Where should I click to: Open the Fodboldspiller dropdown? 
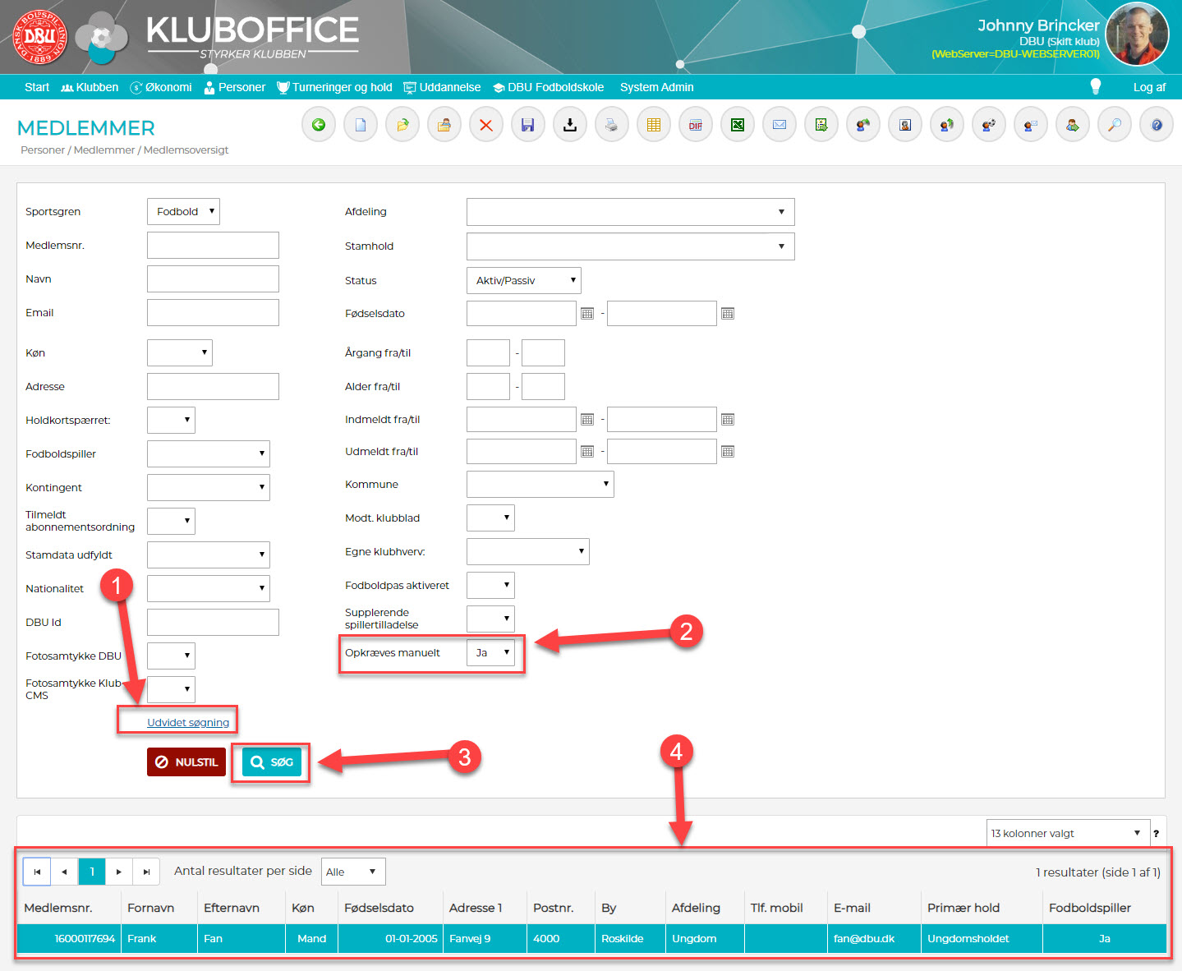click(209, 454)
